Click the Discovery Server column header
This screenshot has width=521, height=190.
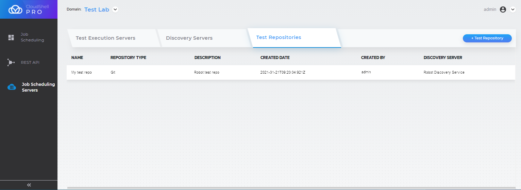[x=443, y=58]
